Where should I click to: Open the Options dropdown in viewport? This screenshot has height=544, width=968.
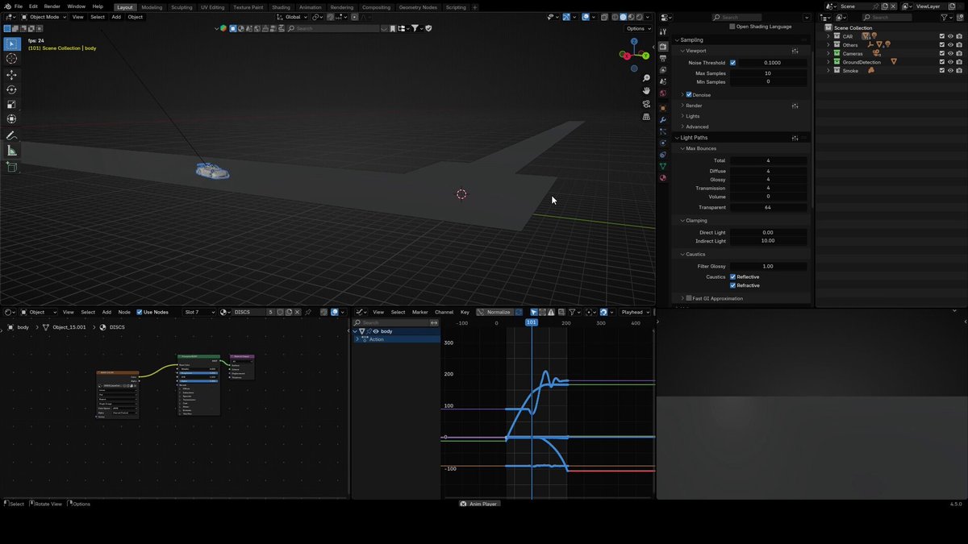pos(637,28)
